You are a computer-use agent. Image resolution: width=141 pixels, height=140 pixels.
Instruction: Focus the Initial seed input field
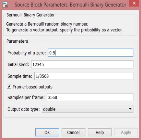click(82, 64)
